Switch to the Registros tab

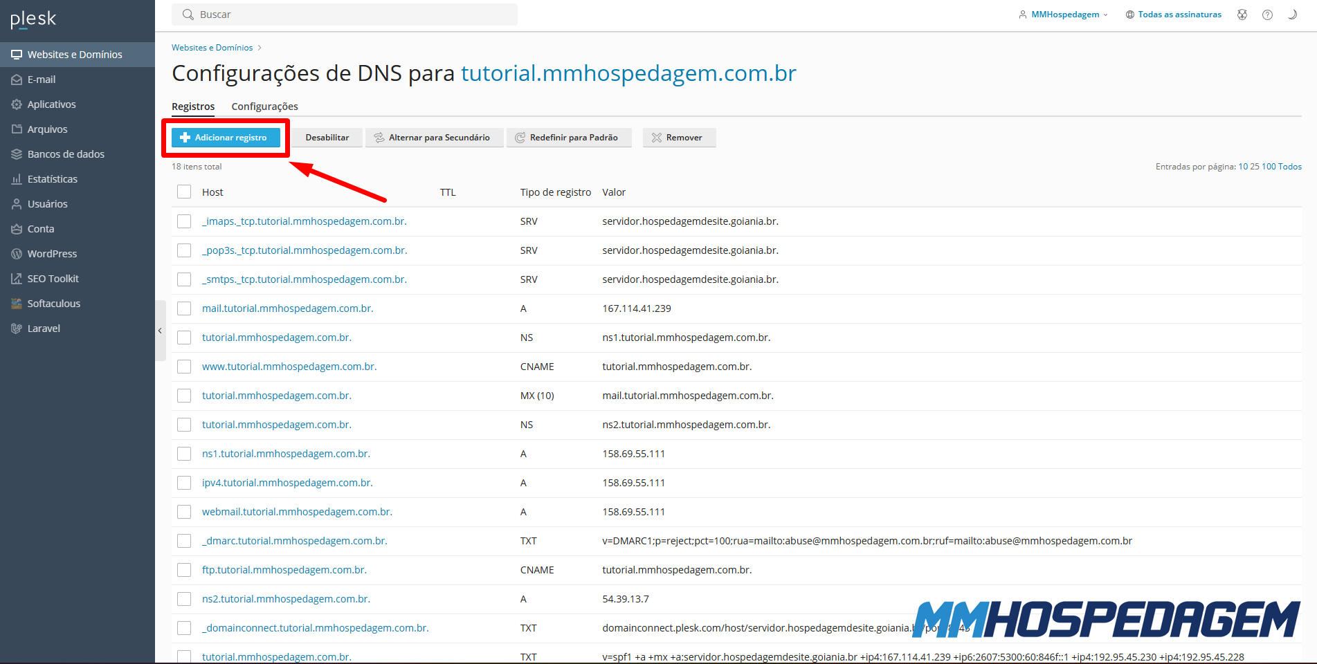tap(193, 107)
